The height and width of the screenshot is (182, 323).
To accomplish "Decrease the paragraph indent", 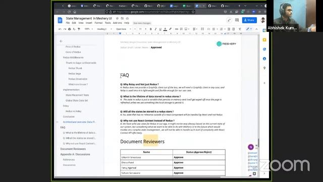I will [x=229, y=29].
